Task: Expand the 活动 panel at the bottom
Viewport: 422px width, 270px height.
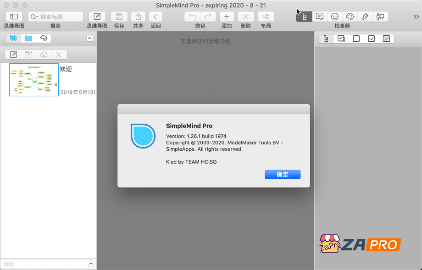Action: point(91,264)
